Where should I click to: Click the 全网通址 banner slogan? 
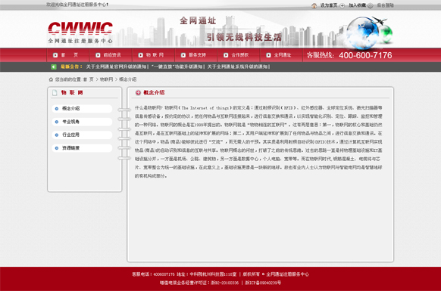pyautogui.click(x=198, y=20)
